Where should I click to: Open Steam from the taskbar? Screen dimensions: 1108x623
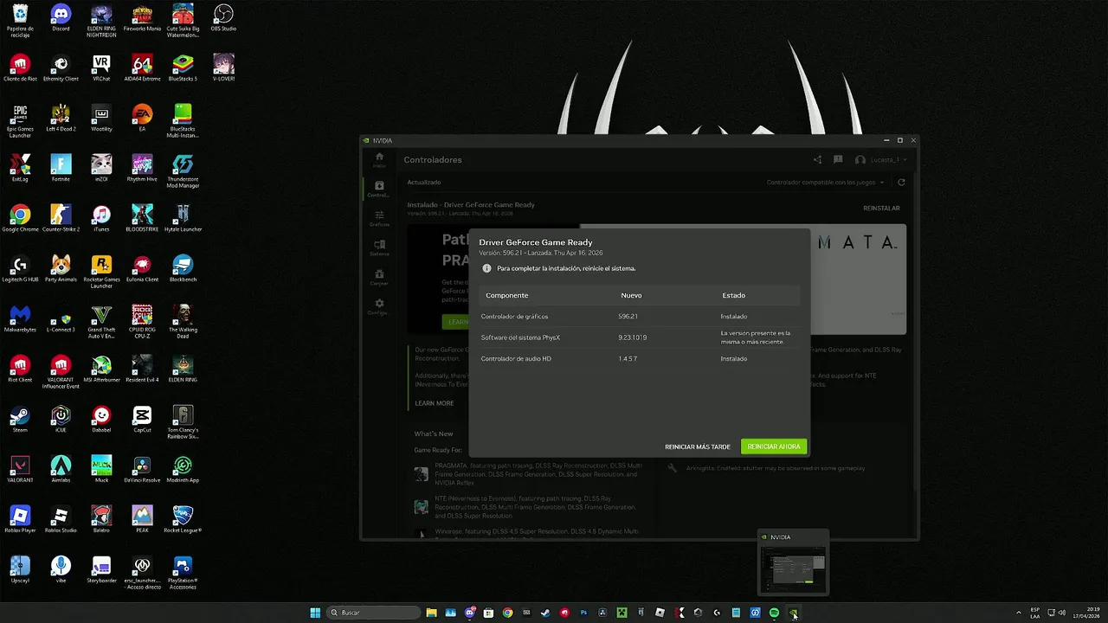click(x=545, y=613)
